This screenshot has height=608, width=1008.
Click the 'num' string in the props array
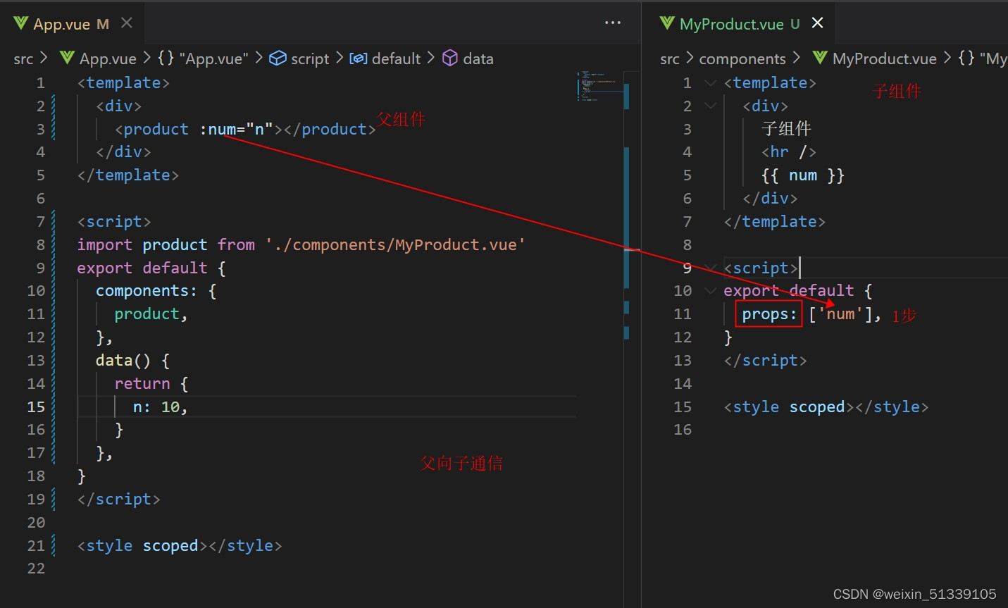[840, 314]
